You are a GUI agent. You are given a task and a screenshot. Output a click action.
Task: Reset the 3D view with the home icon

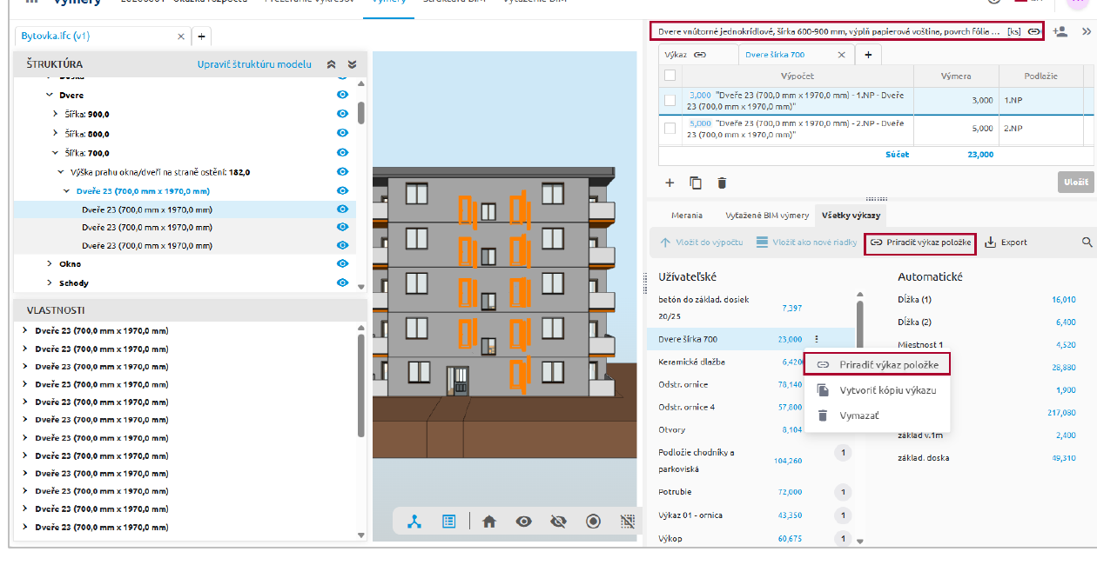489,522
